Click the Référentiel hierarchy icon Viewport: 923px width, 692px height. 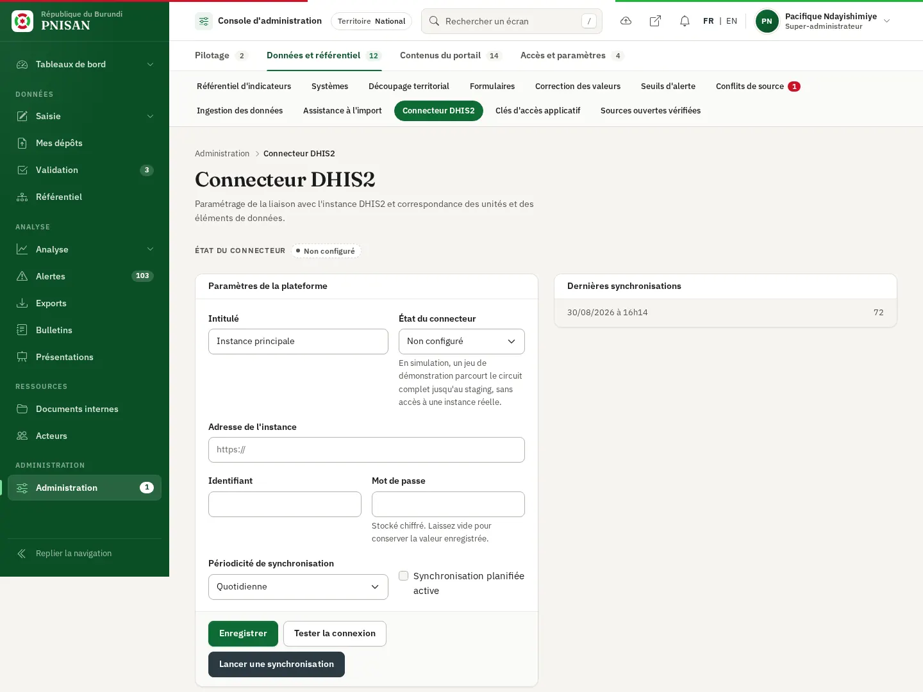pyautogui.click(x=22, y=197)
